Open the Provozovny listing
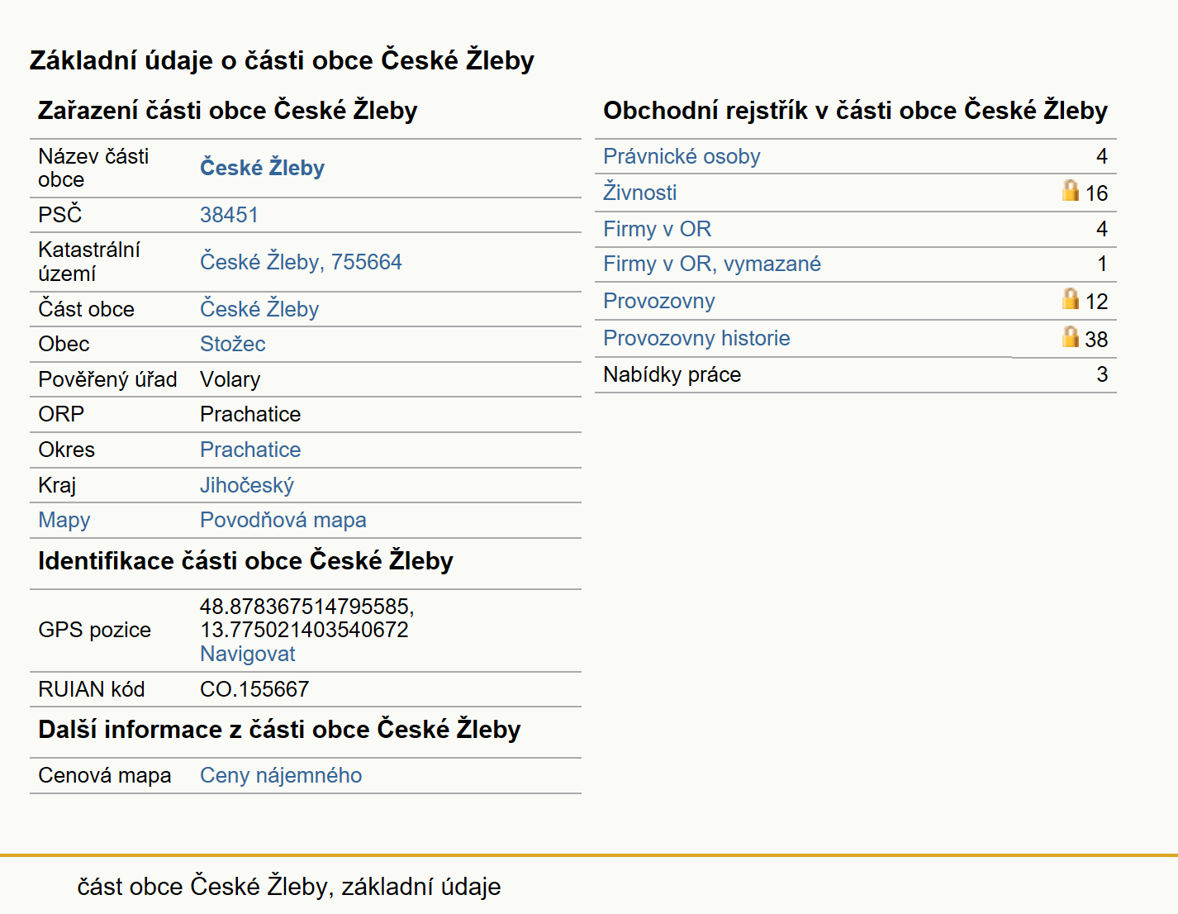The image size is (1178, 914). click(x=659, y=301)
